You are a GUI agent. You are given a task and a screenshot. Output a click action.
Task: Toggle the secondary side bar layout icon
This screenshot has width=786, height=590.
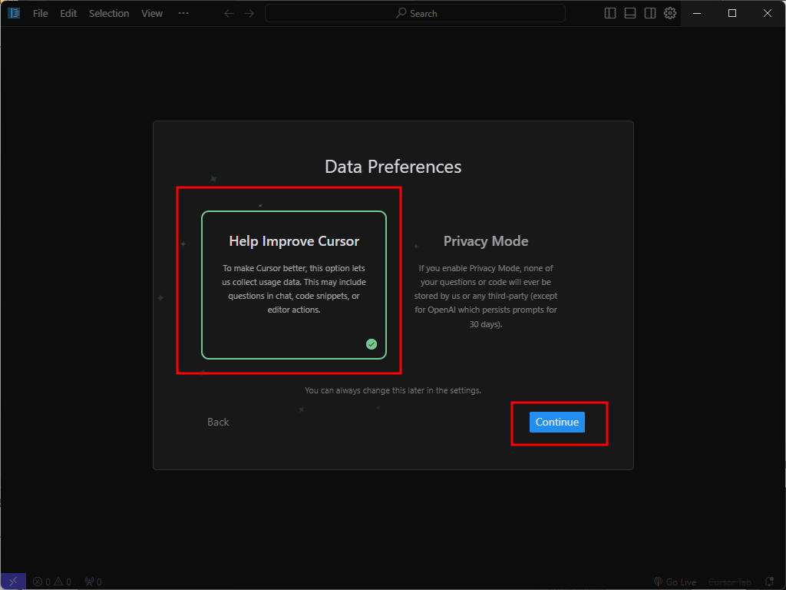coord(650,13)
